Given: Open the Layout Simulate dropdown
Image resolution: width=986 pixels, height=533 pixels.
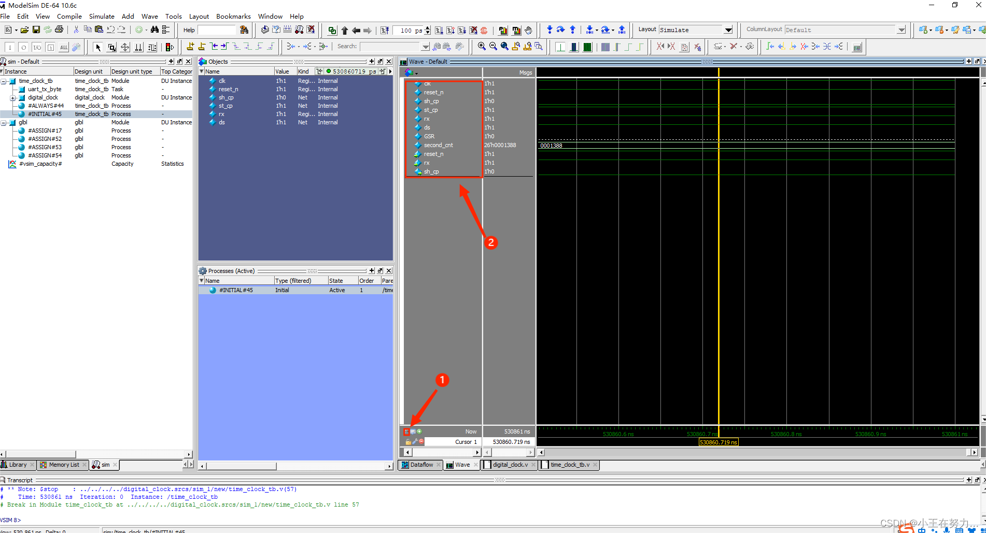Looking at the screenshot, I should tap(728, 30).
